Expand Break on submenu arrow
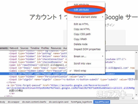 coord(103,56)
